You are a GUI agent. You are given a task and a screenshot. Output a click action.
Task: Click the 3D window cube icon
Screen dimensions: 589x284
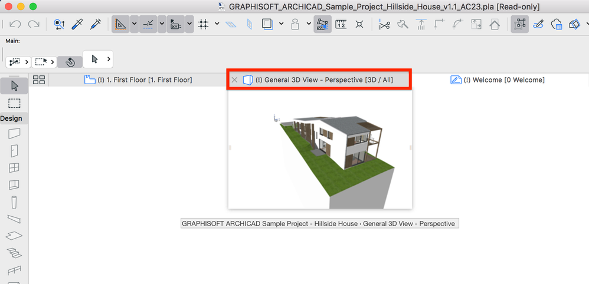[574, 24]
